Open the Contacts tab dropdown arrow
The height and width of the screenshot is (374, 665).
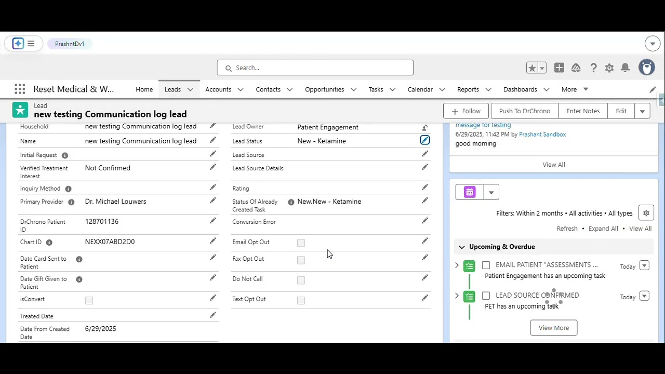coord(289,89)
